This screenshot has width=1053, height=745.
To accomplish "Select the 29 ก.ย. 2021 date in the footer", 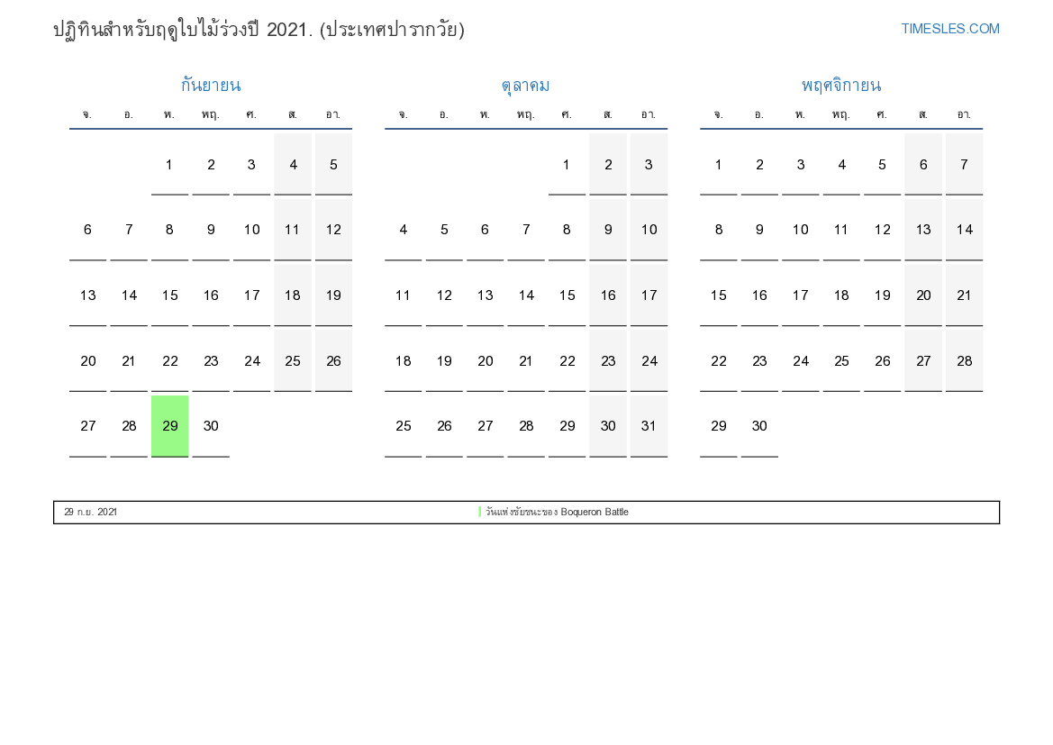I will coord(91,512).
